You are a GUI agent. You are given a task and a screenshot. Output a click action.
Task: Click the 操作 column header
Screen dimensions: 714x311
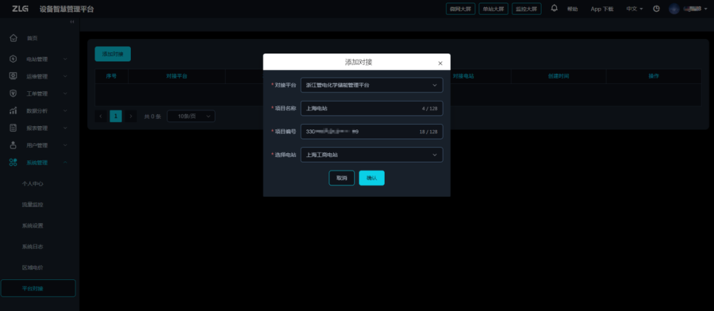click(653, 76)
